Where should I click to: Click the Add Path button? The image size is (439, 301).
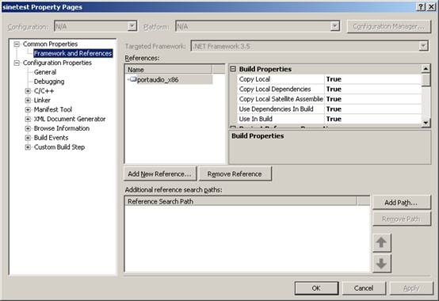pos(401,203)
